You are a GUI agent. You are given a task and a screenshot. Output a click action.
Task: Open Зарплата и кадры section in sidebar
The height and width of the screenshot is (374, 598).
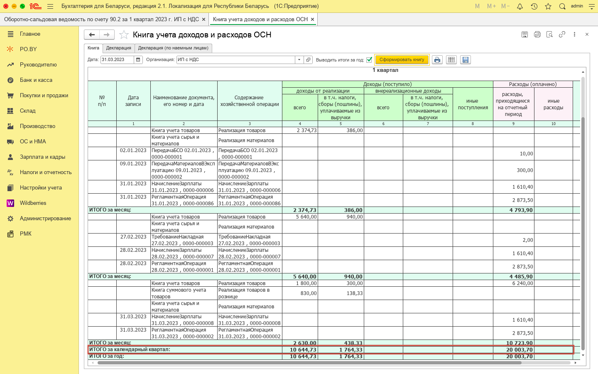coord(42,157)
